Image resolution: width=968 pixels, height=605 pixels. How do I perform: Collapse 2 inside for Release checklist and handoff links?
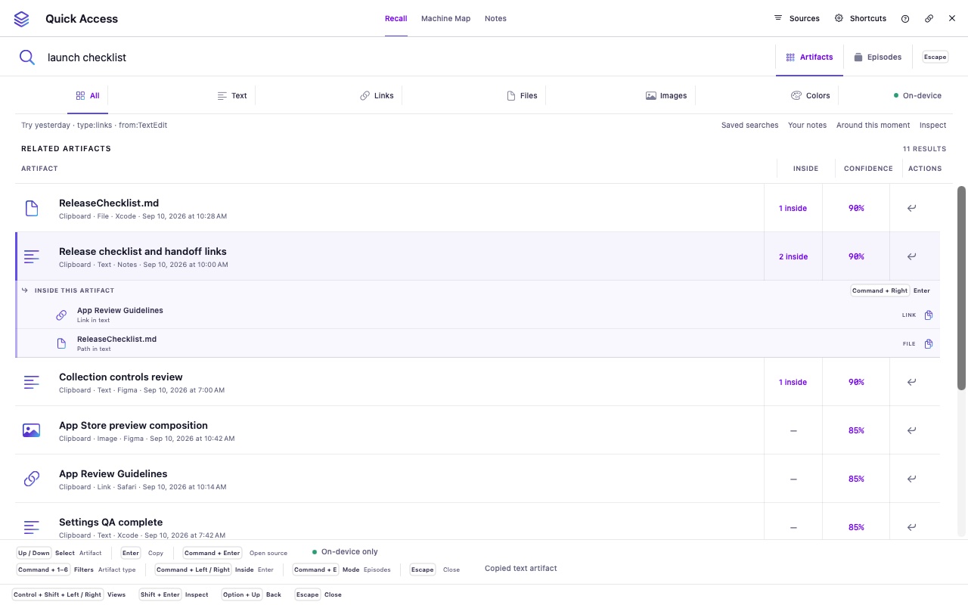click(x=793, y=256)
